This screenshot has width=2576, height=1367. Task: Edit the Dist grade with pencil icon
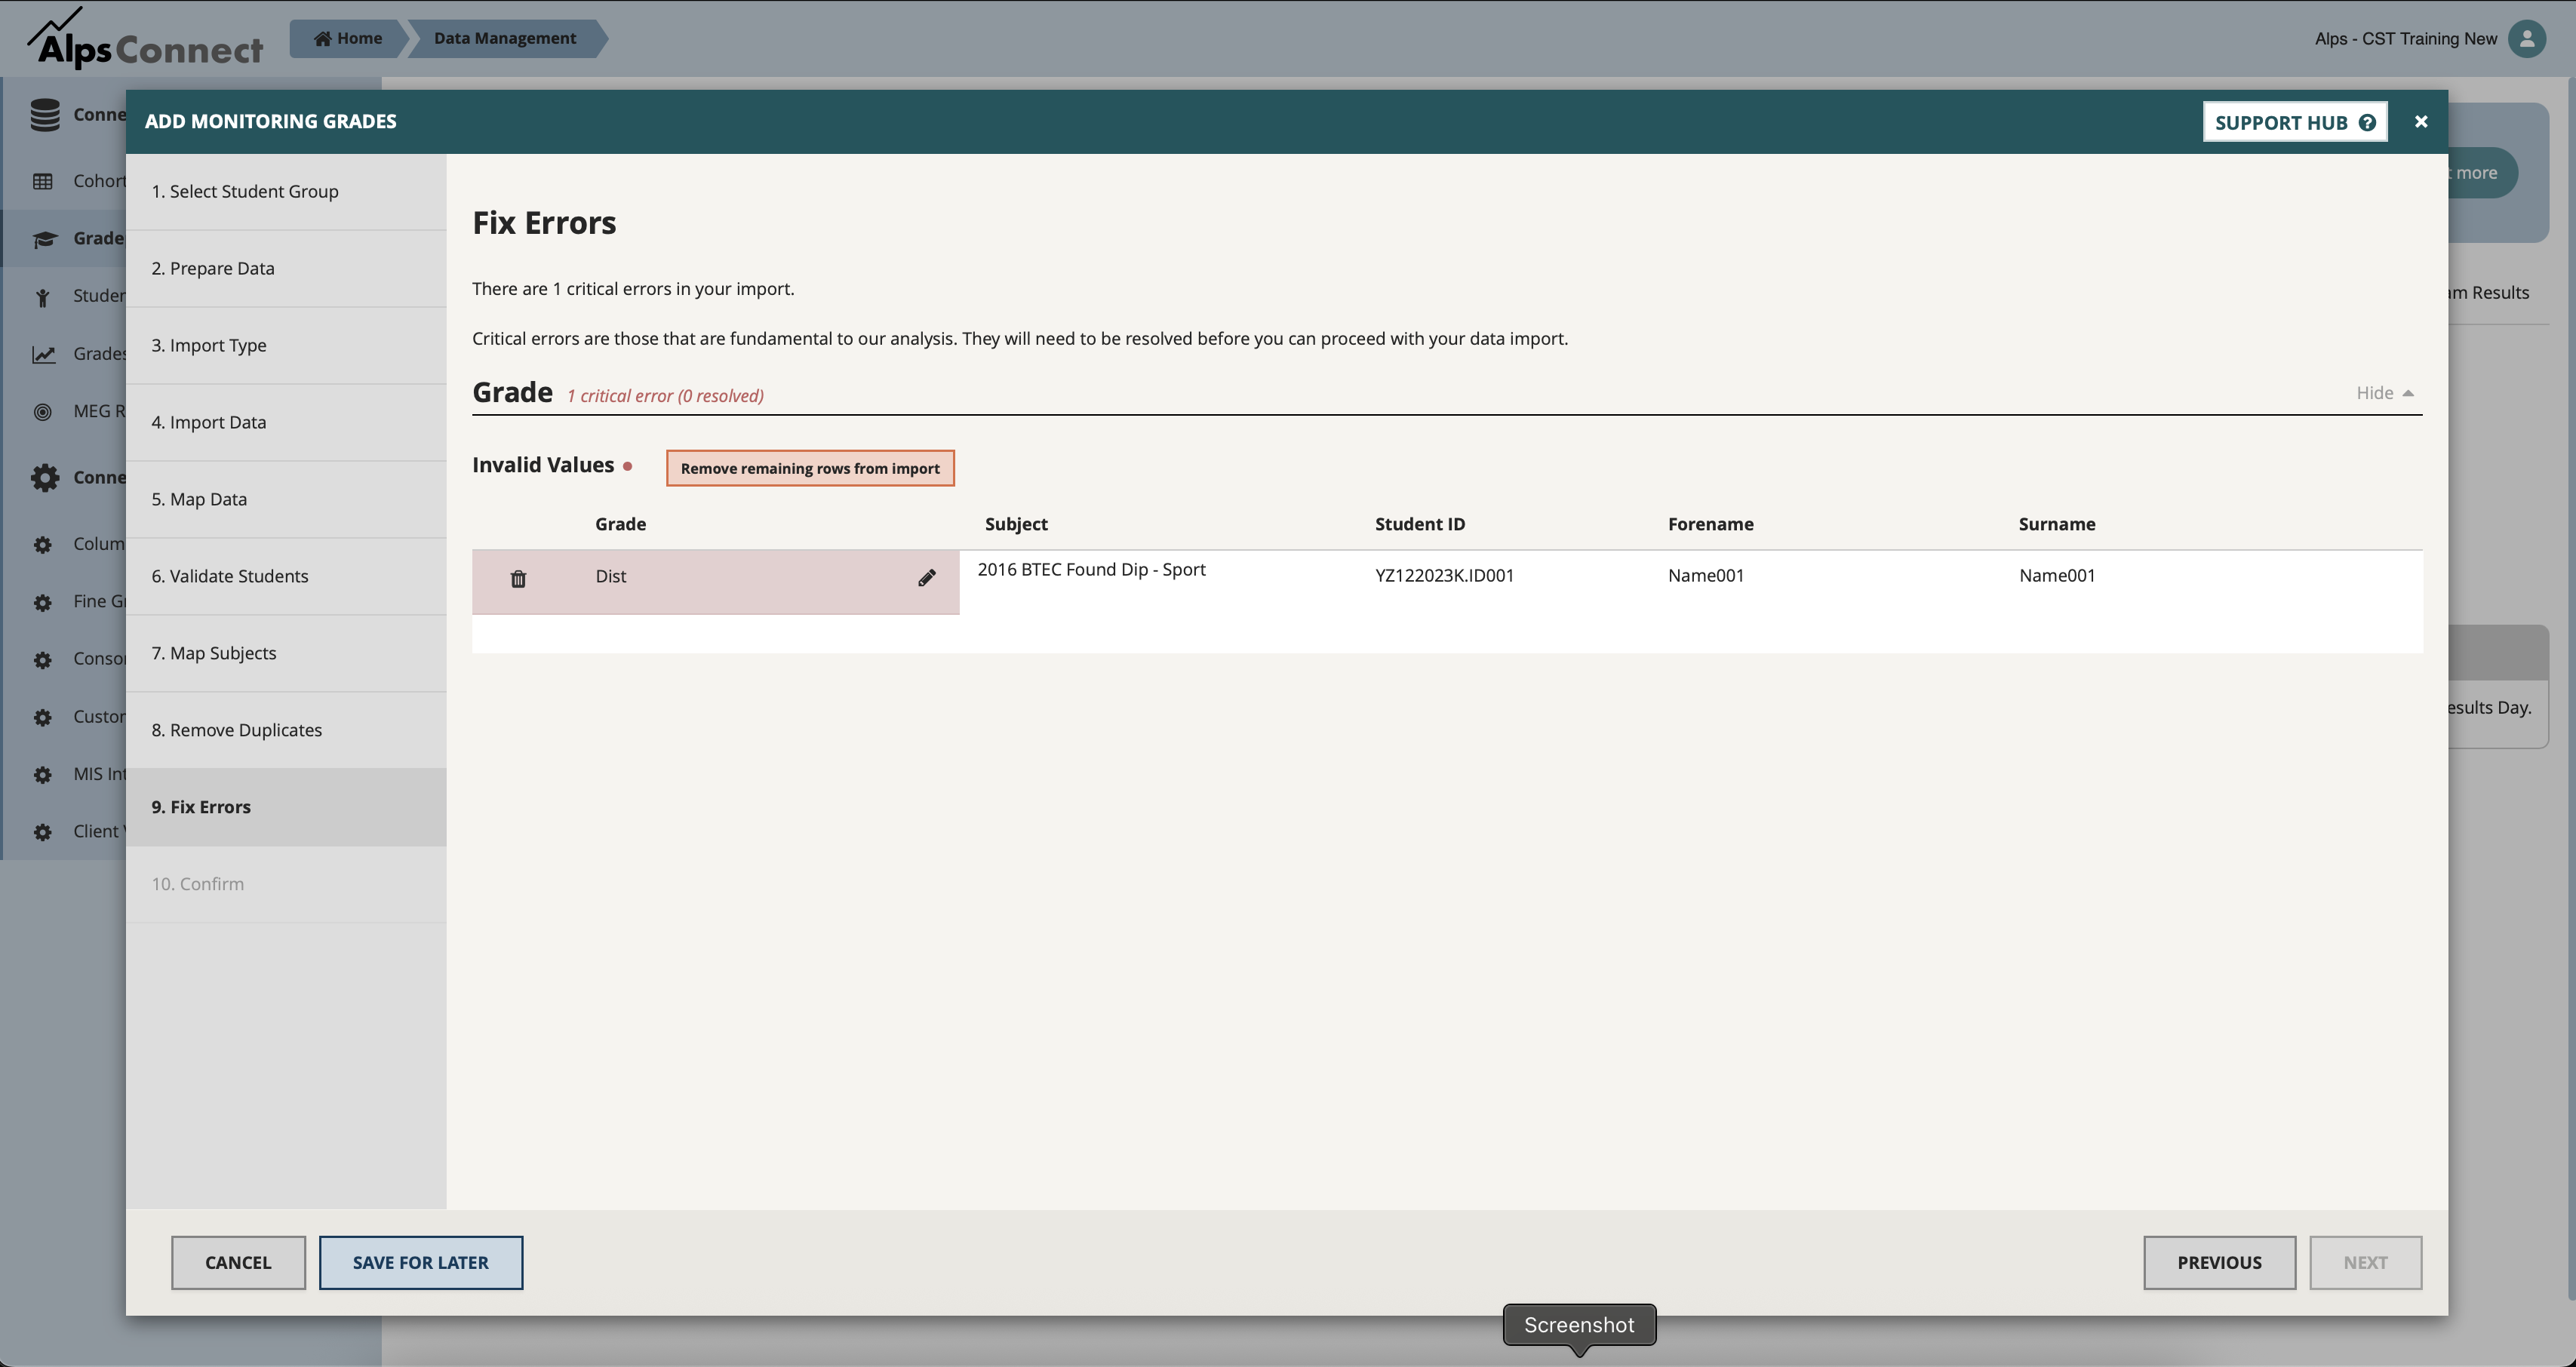click(x=927, y=578)
